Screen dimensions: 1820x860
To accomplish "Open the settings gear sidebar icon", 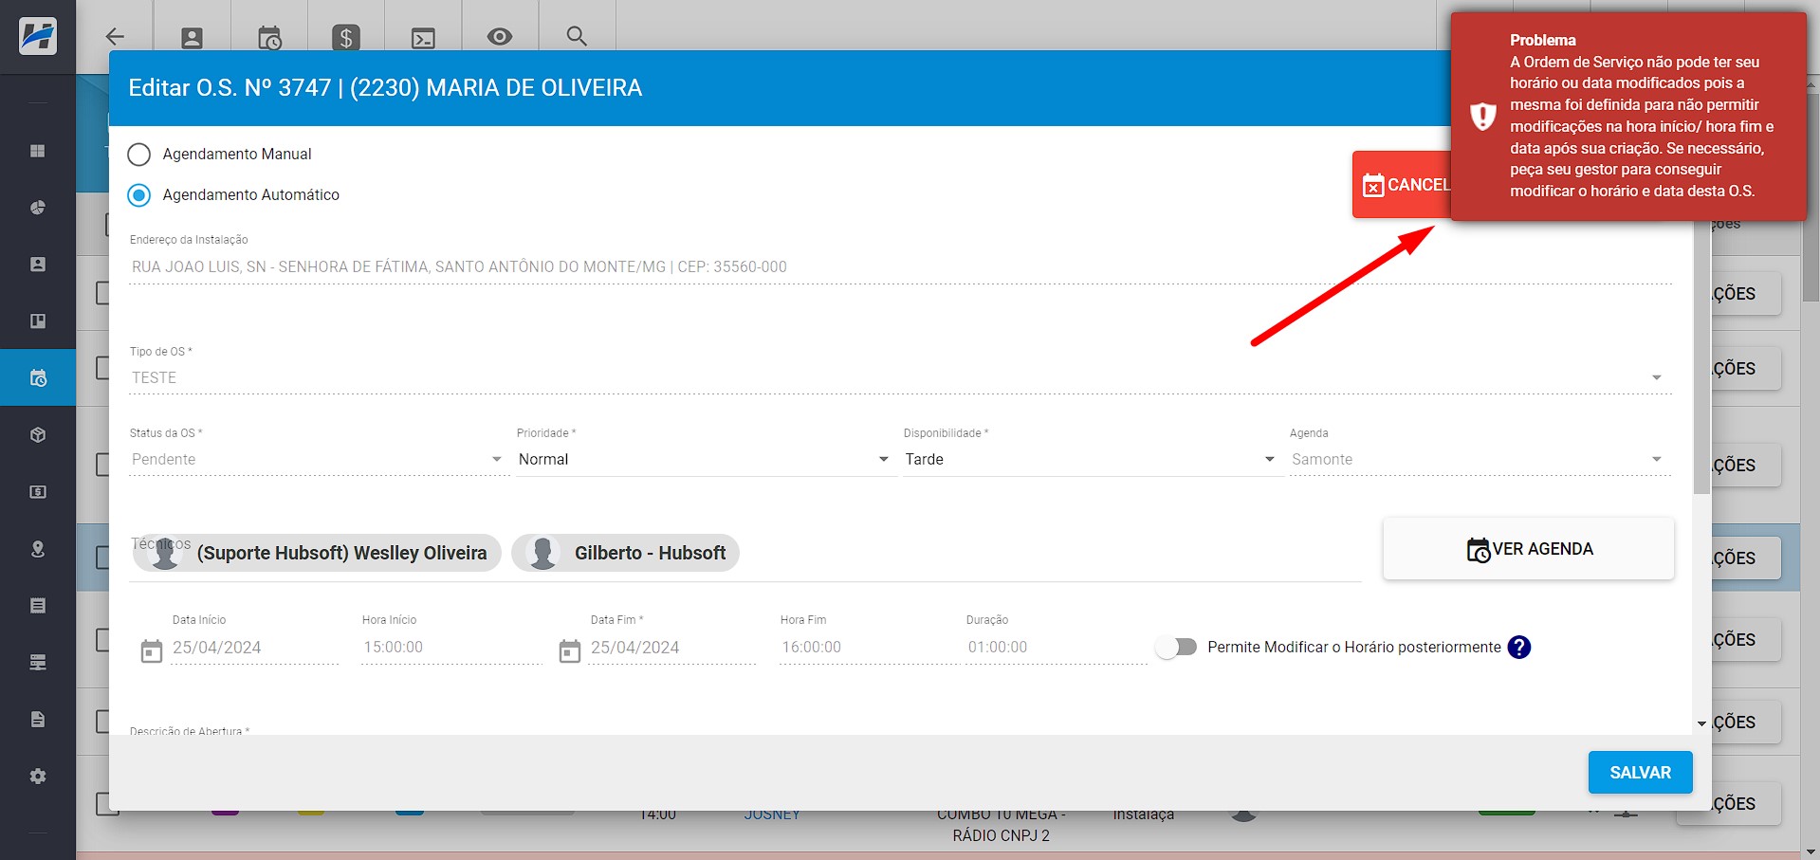I will [38, 777].
